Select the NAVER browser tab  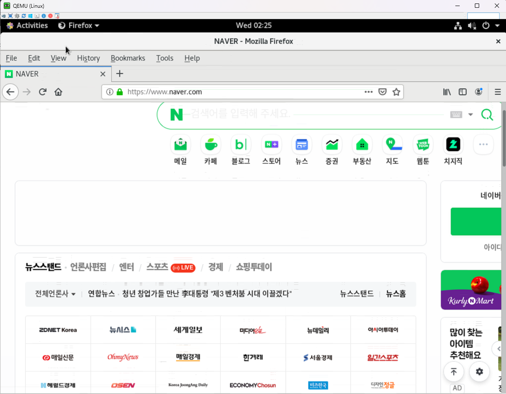coord(55,74)
